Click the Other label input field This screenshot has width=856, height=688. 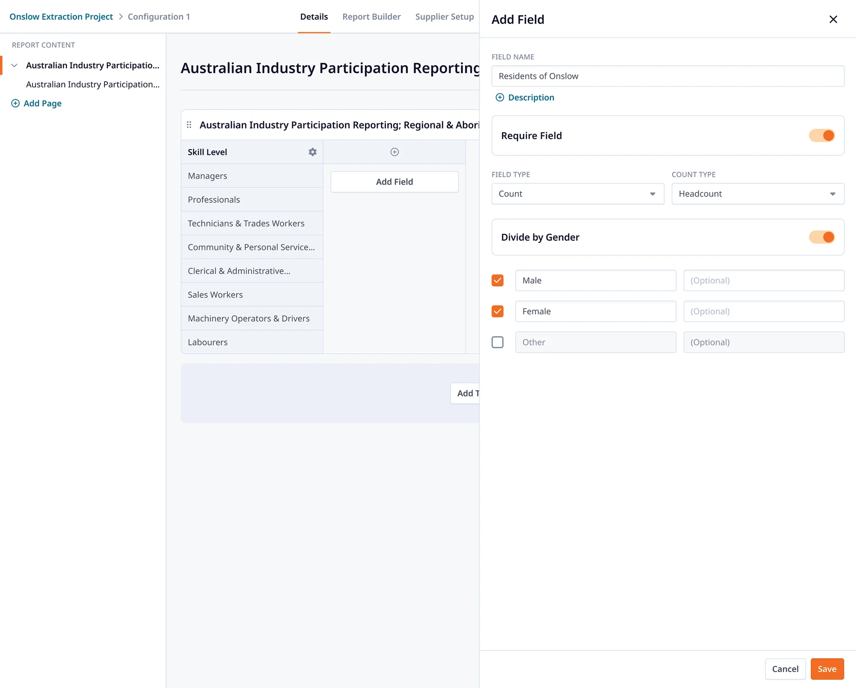596,342
